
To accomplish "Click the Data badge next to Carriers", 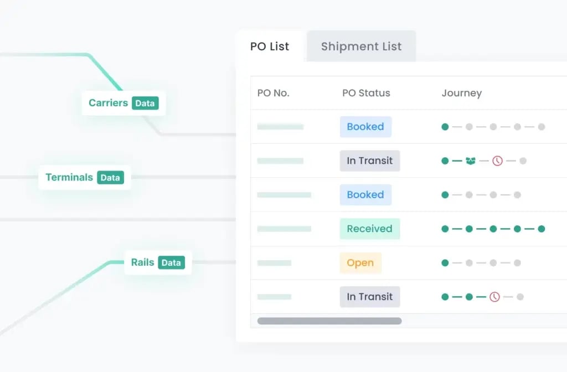I will point(145,103).
